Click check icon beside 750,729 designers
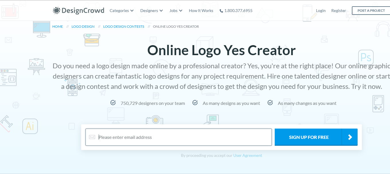Viewport: 390px width, 174px height. [113, 103]
